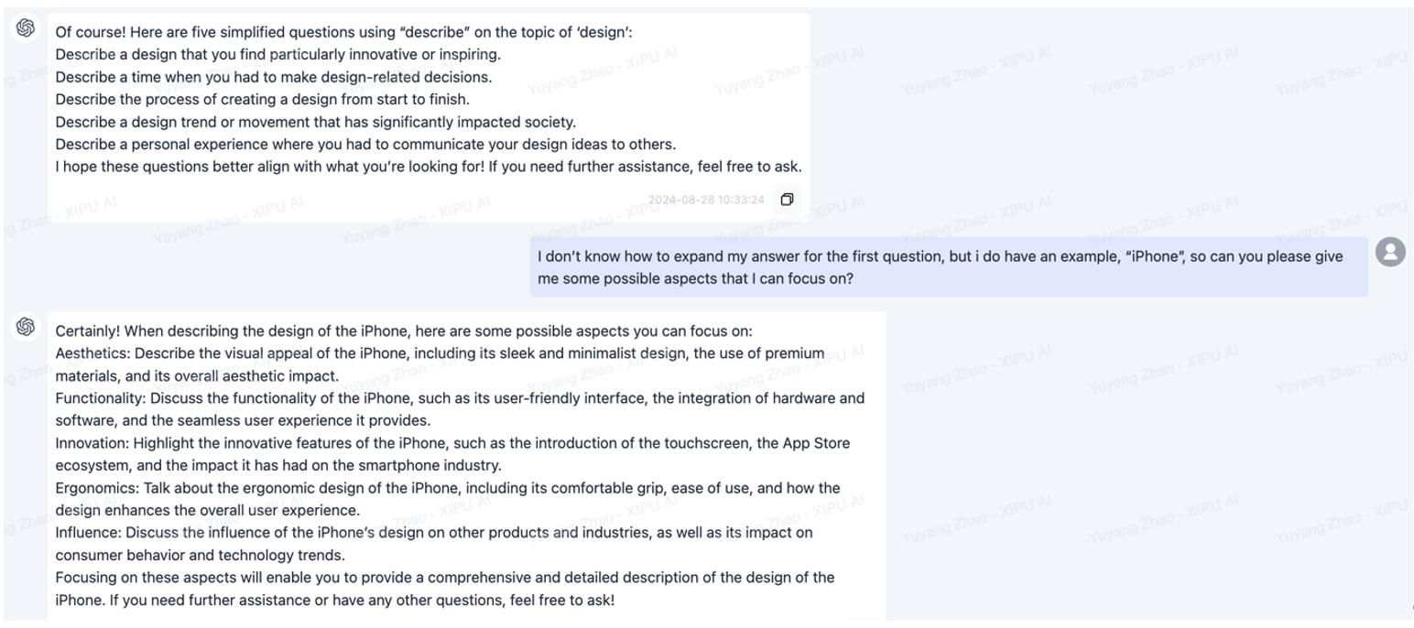The height and width of the screenshot is (628, 1414).
Task: Click 'Describe the process of creating a design'
Action: pos(262,99)
